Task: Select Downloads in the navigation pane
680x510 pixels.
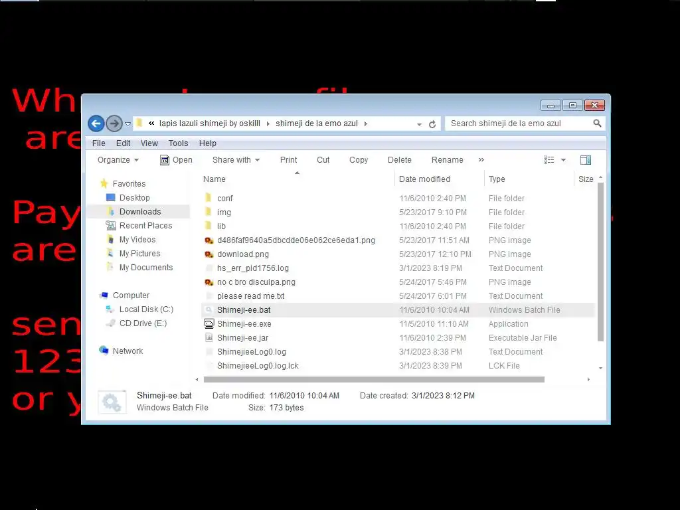Action: [x=139, y=212]
